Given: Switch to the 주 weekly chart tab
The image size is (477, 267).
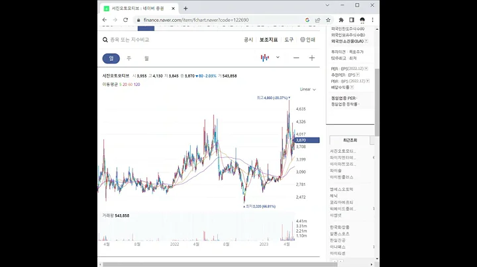Looking at the screenshot, I should [x=129, y=58].
